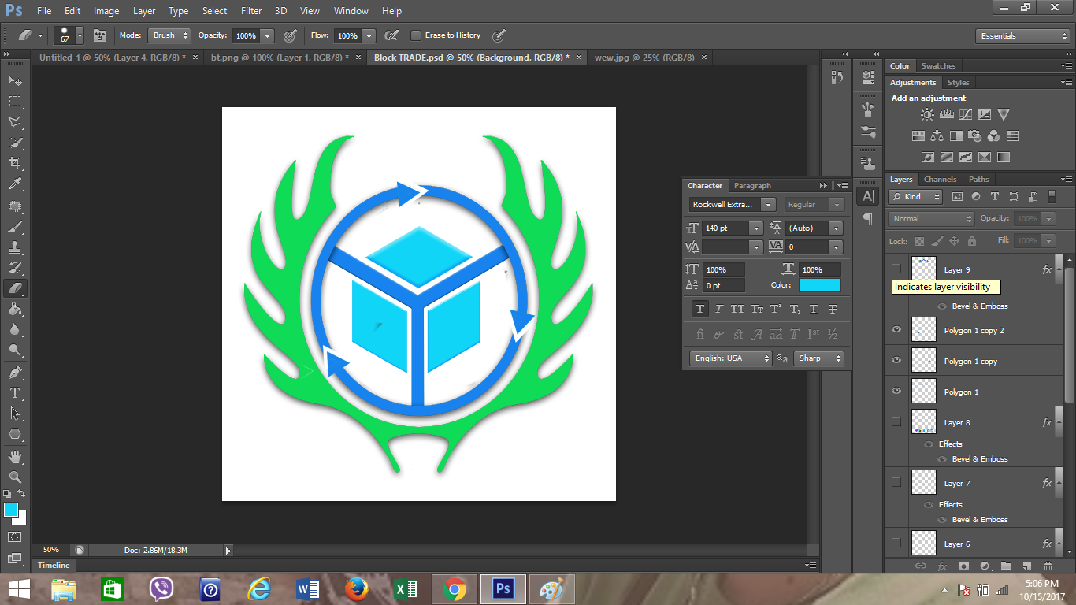Select the Rectangular Marquee tool
Viewport: 1076px width, 605px height.
15,101
